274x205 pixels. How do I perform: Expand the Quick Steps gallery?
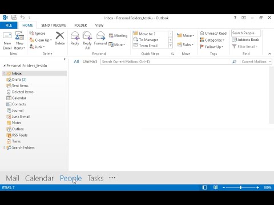[171, 46]
